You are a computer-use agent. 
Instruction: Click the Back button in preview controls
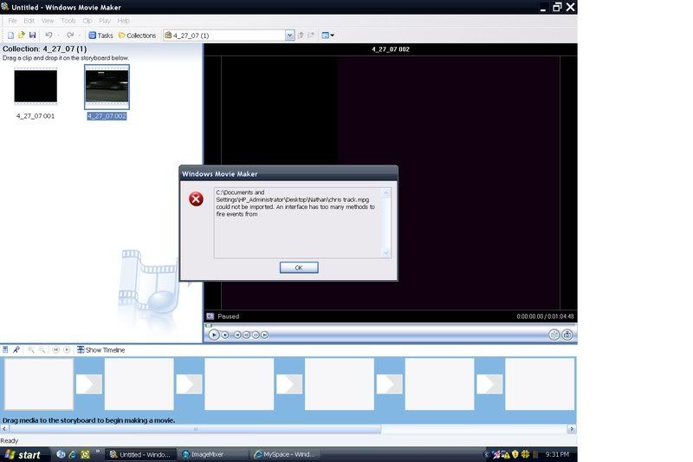coord(237,335)
